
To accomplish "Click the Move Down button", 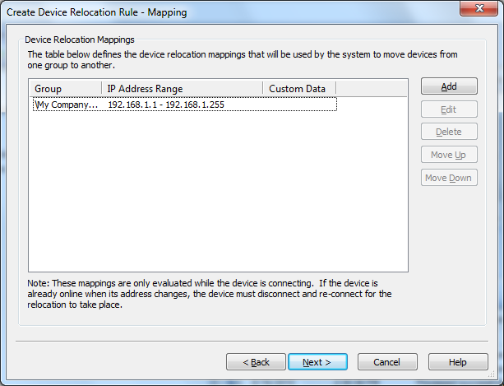I will [x=449, y=178].
